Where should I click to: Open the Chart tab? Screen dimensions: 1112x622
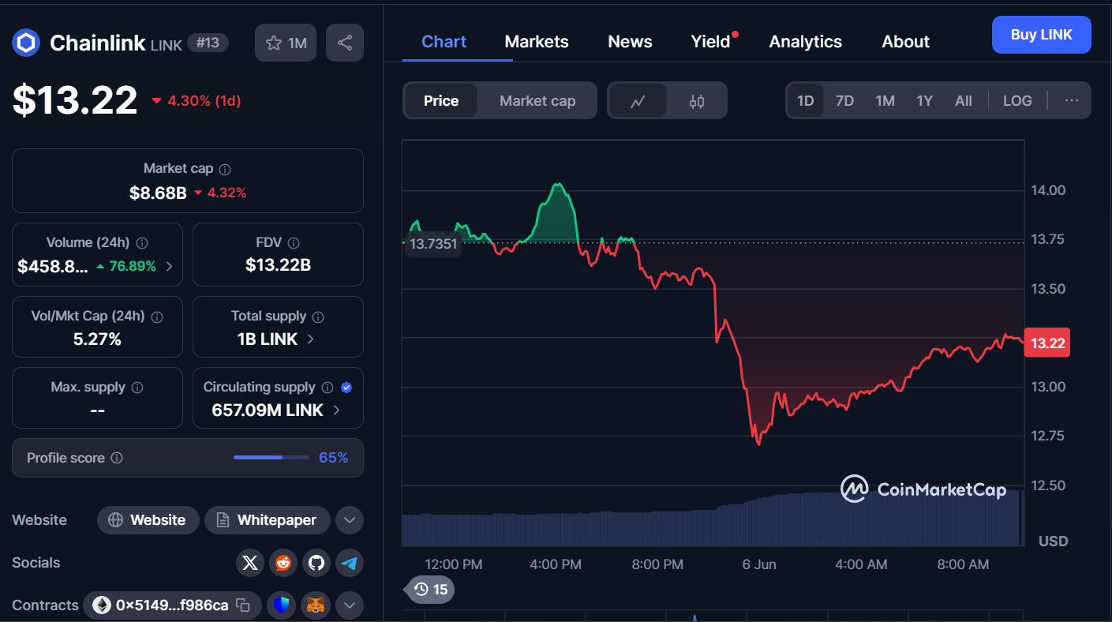pos(444,42)
